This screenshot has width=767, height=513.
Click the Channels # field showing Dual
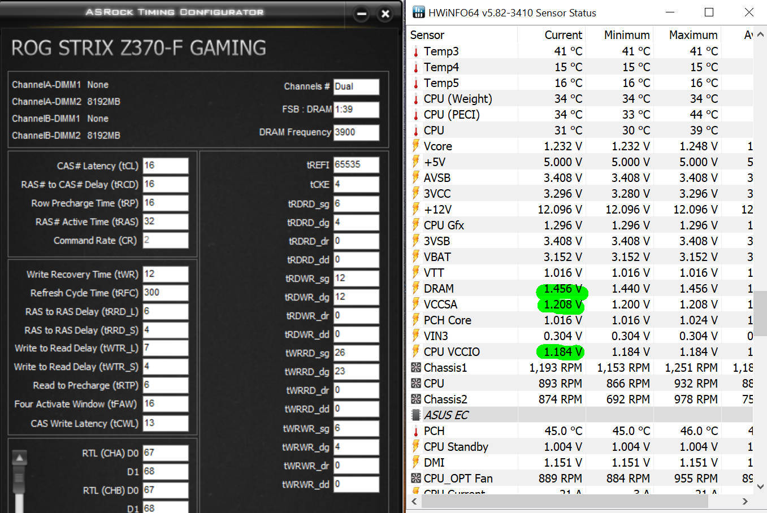356,86
